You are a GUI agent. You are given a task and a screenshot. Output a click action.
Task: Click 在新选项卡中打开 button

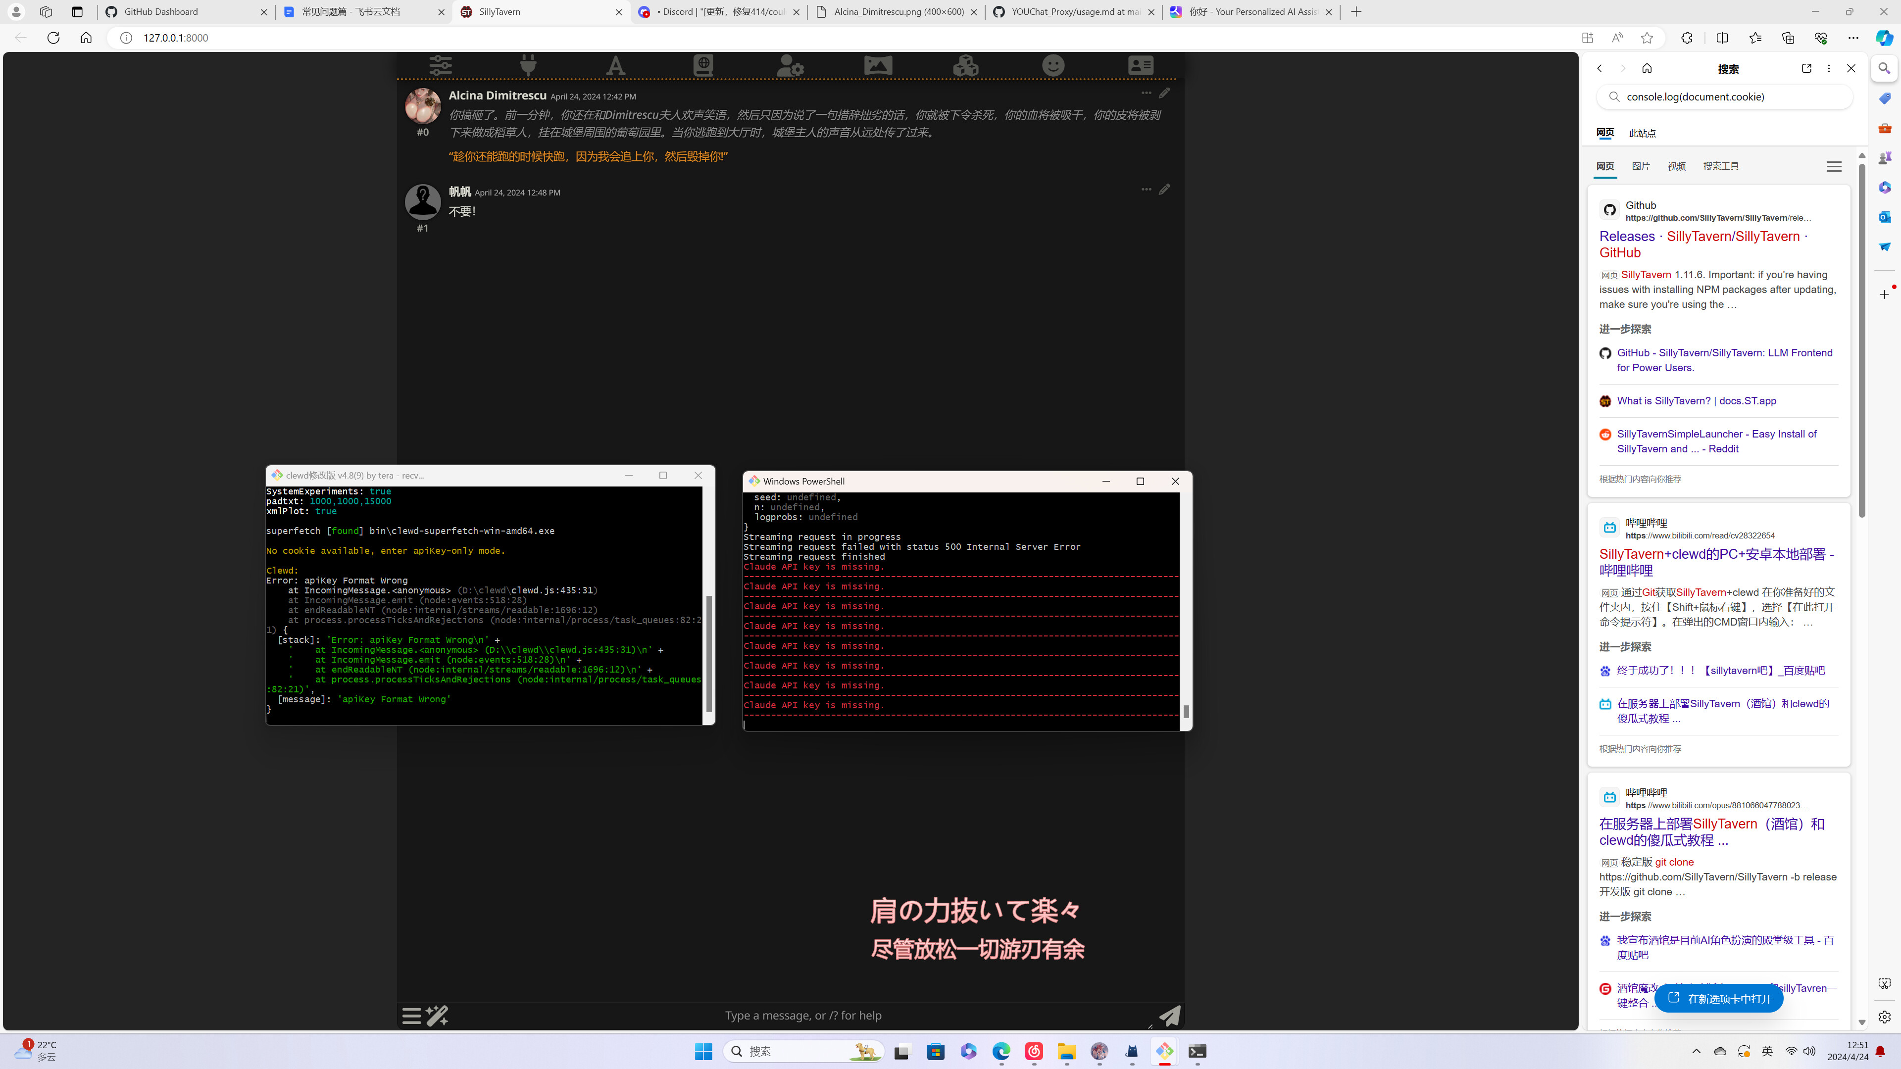[x=1719, y=998]
